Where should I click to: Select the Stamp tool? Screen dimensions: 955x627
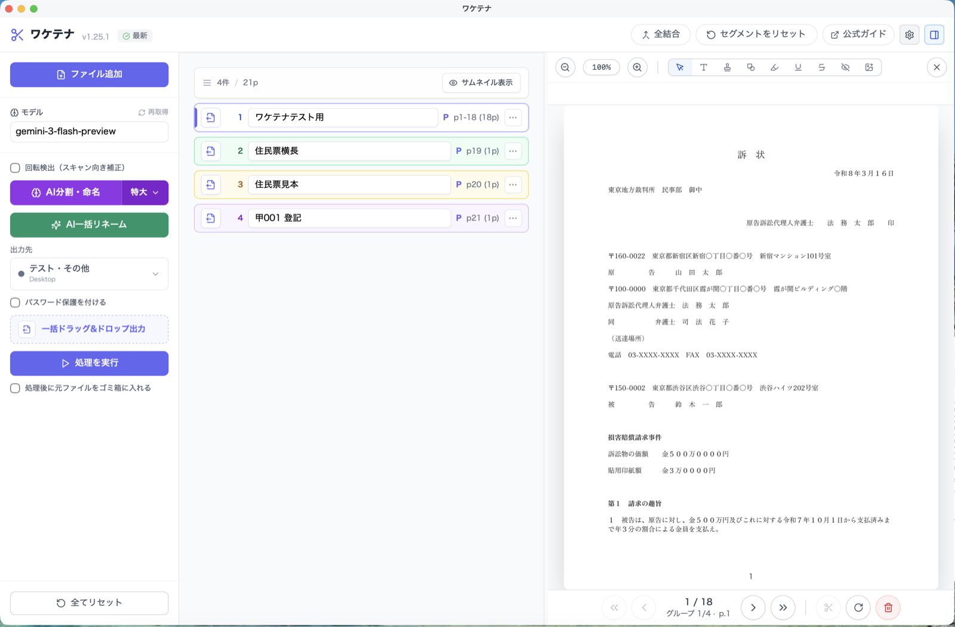tap(727, 67)
